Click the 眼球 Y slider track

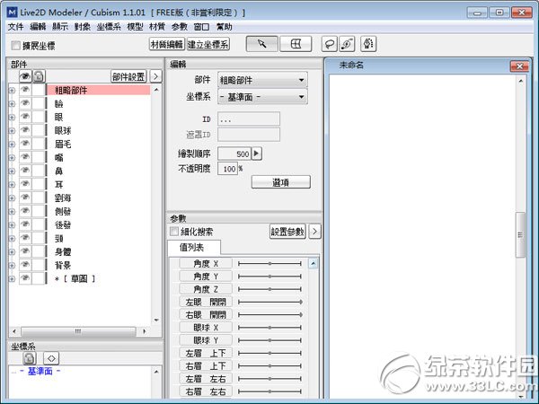pos(269,340)
